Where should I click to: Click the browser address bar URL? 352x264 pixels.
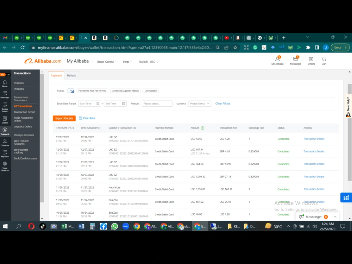pyautogui.click(x=125, y=48)
